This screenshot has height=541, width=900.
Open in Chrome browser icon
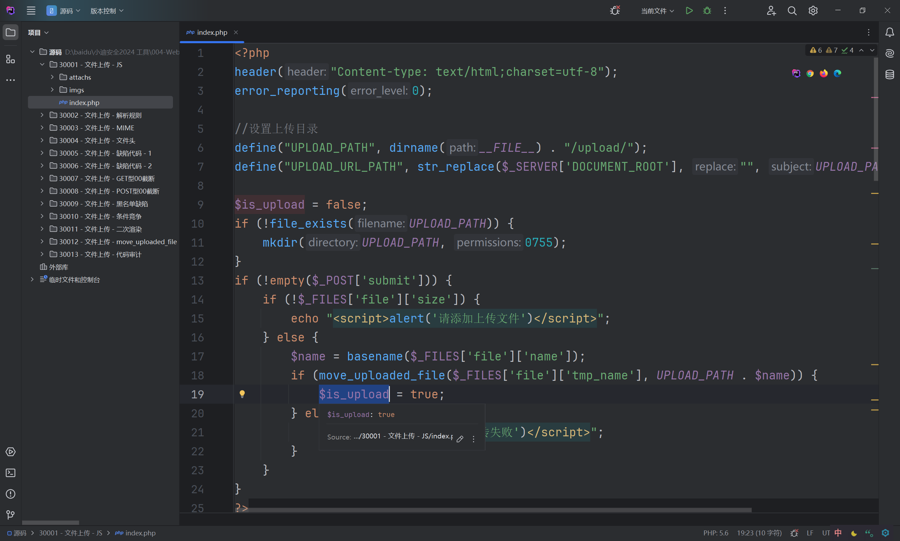coord(810,73)
